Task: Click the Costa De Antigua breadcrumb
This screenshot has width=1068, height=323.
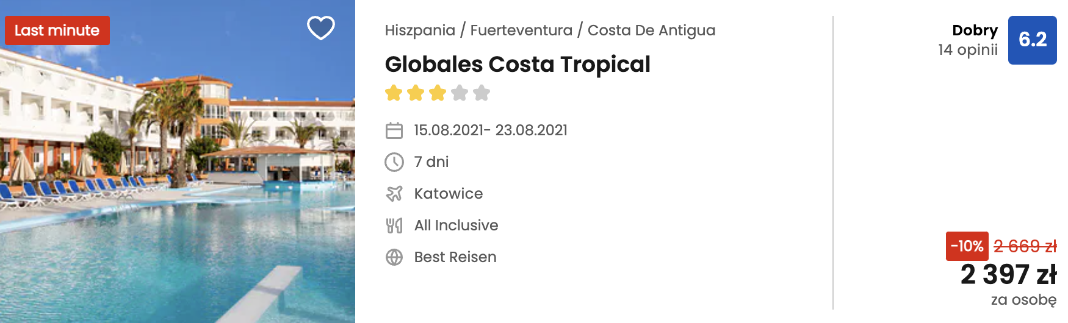Action: [x=651, y=30]
